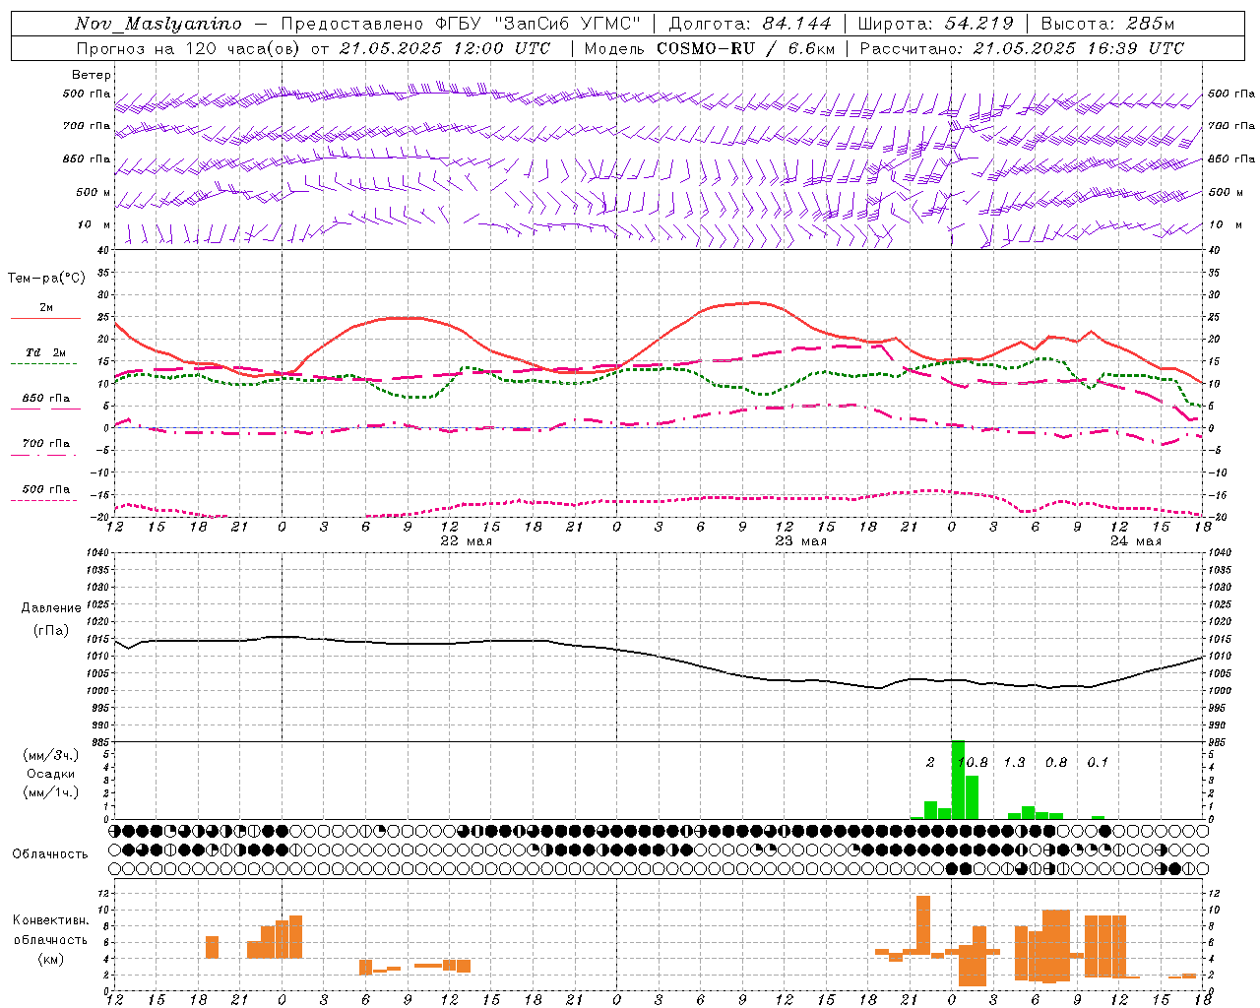Click the Td 2м legend entry
The image size is (1260, 1008).
coord(45,352)
